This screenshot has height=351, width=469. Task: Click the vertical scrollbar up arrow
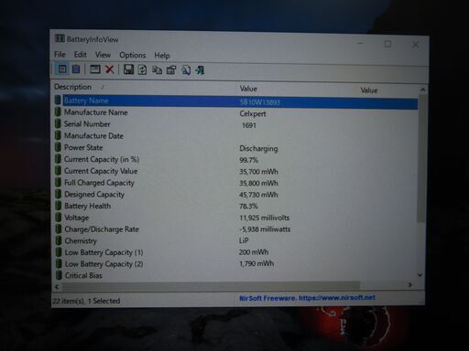(422, 90)
